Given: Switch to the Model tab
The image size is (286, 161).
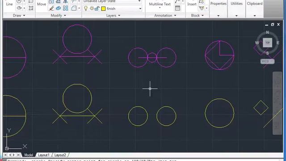Looking at the screenshot, I should click(x=29, y=155).
